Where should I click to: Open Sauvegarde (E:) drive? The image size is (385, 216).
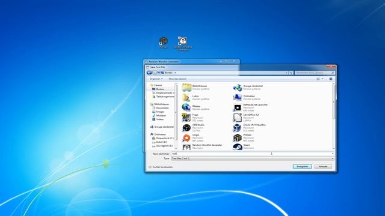[x=162, y=146]
